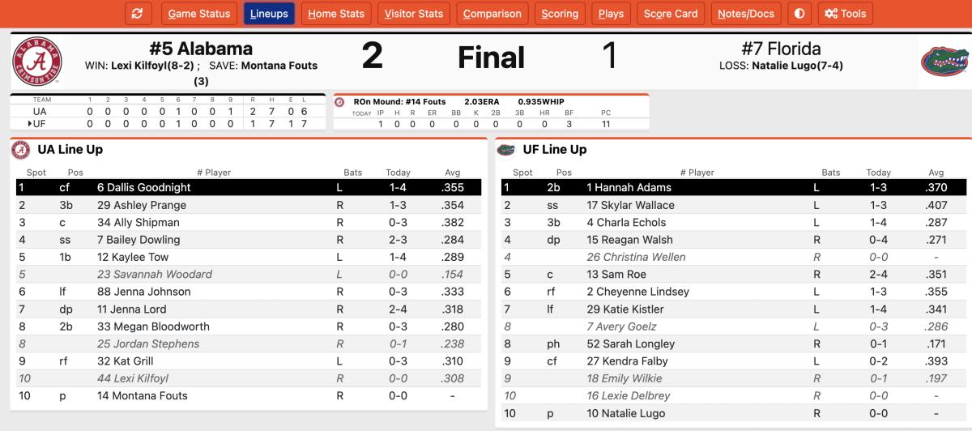Image resolution: width=972 pixels, height=431 pixels.
Task: Select the Lineups tab
Action: click(x=270, y=14)
